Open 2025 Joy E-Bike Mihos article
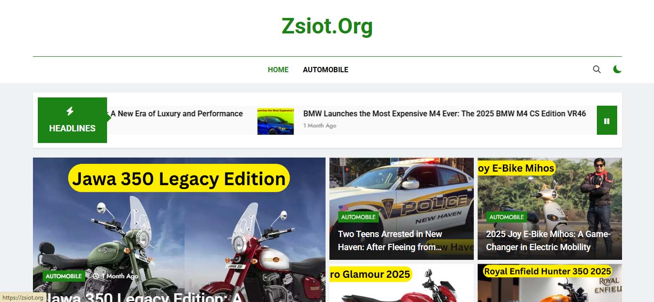Viewport: 654px width, 302px height. pos(548,240)
